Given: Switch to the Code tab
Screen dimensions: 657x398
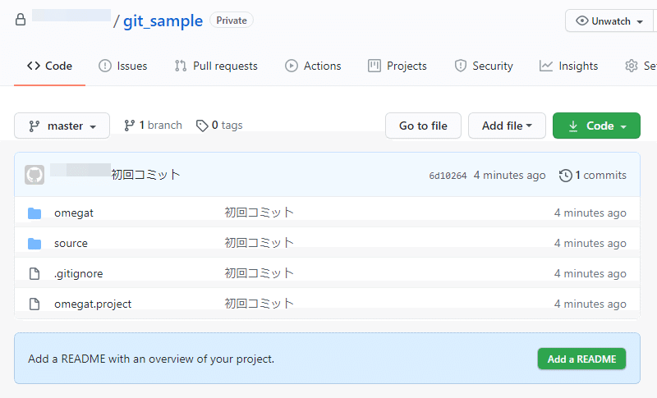Looking at the screenshot, I should [x=49, y=66].
